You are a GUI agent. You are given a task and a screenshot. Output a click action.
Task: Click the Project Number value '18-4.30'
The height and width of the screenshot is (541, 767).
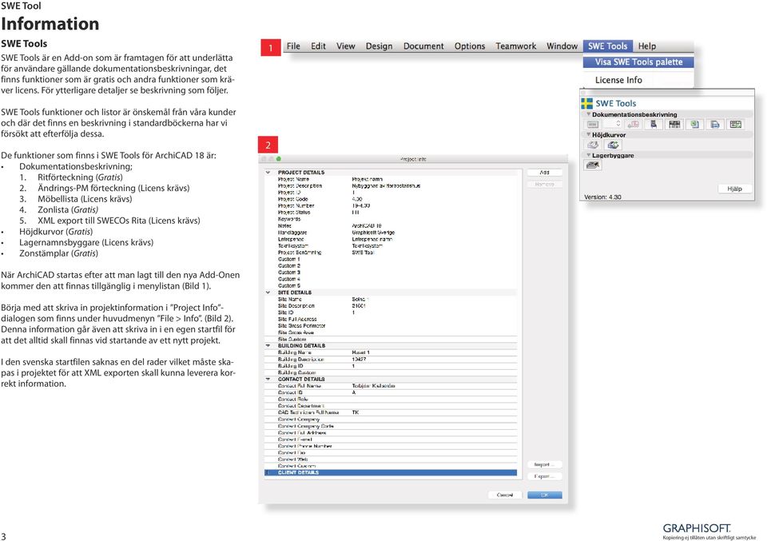point(361,206)
